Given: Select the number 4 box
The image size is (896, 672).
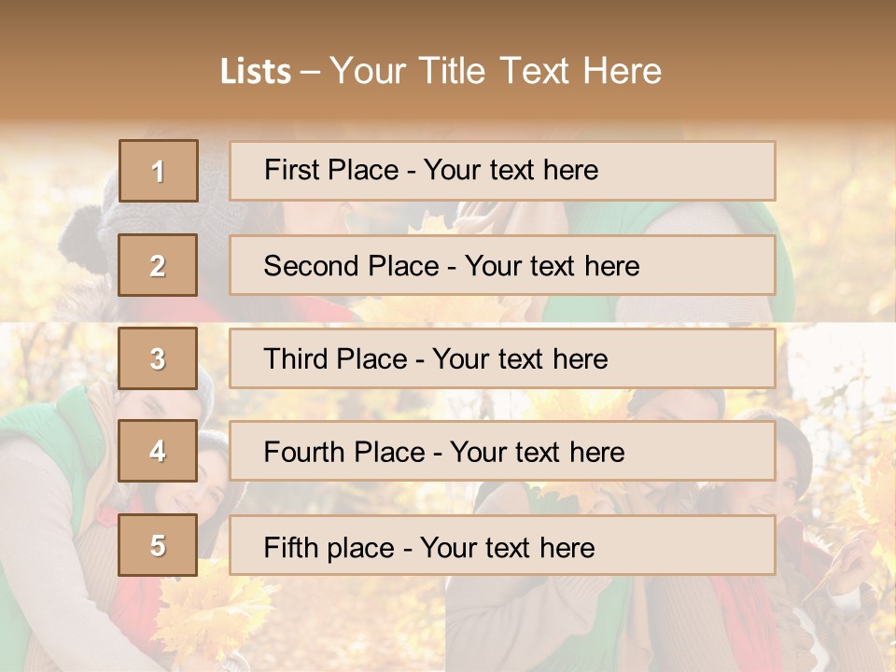Looking at the screenshot, I should tap(158, 452).
